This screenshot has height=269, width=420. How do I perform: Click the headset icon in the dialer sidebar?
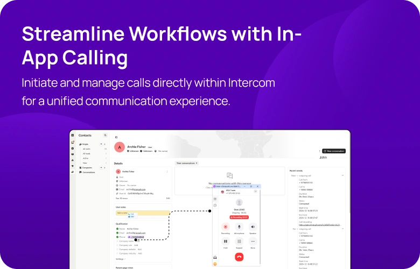tap(215, 258)
